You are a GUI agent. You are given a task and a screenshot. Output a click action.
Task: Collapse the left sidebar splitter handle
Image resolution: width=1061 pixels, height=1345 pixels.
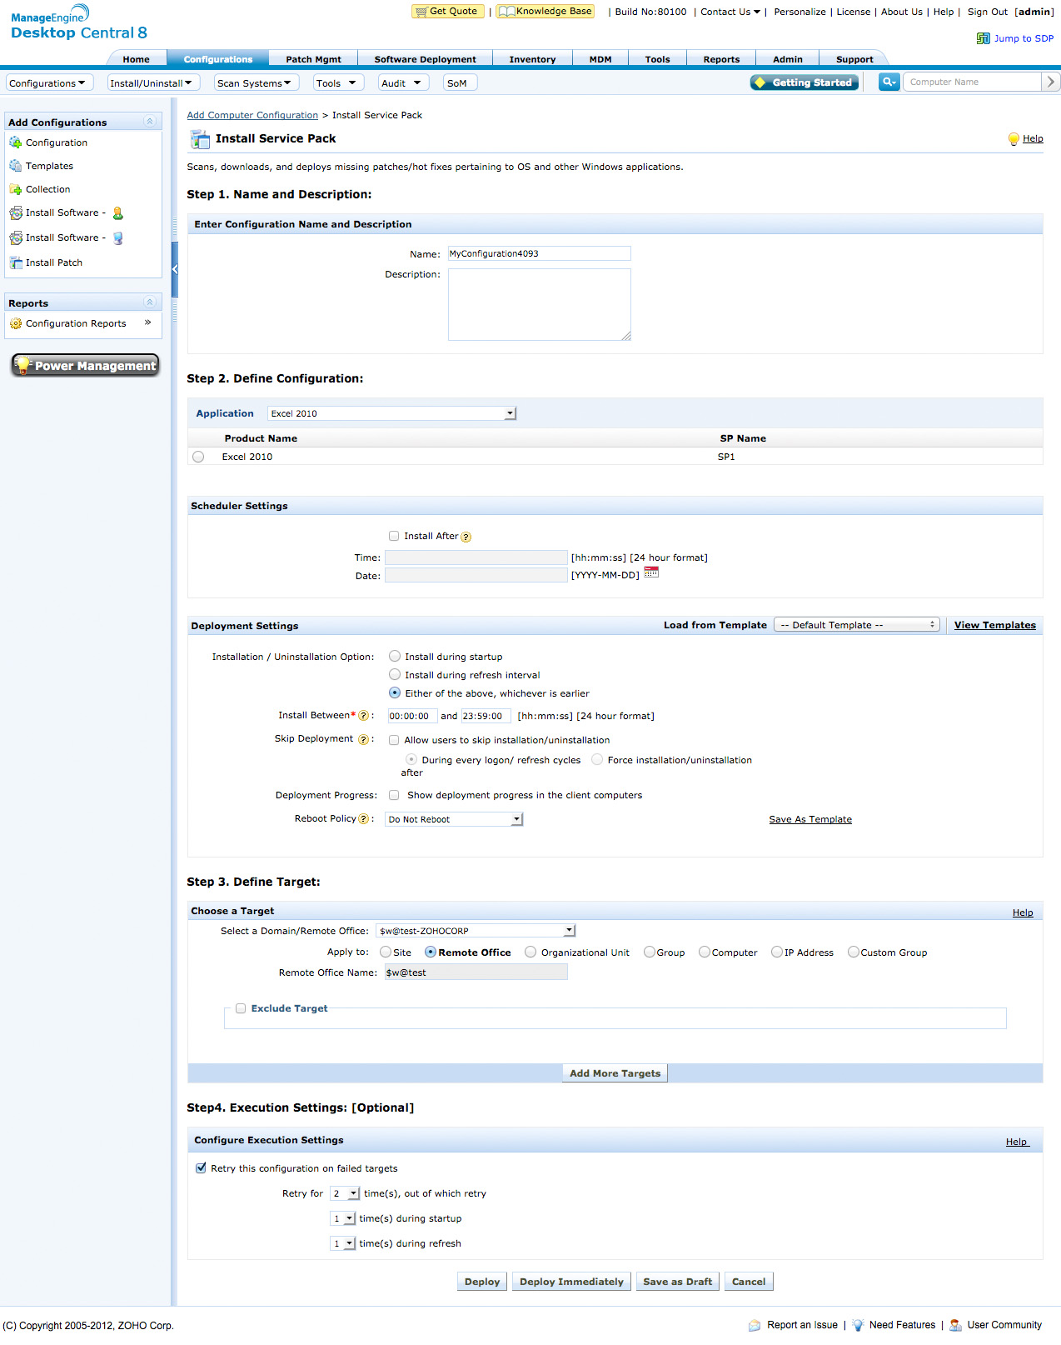coord(175,269)
